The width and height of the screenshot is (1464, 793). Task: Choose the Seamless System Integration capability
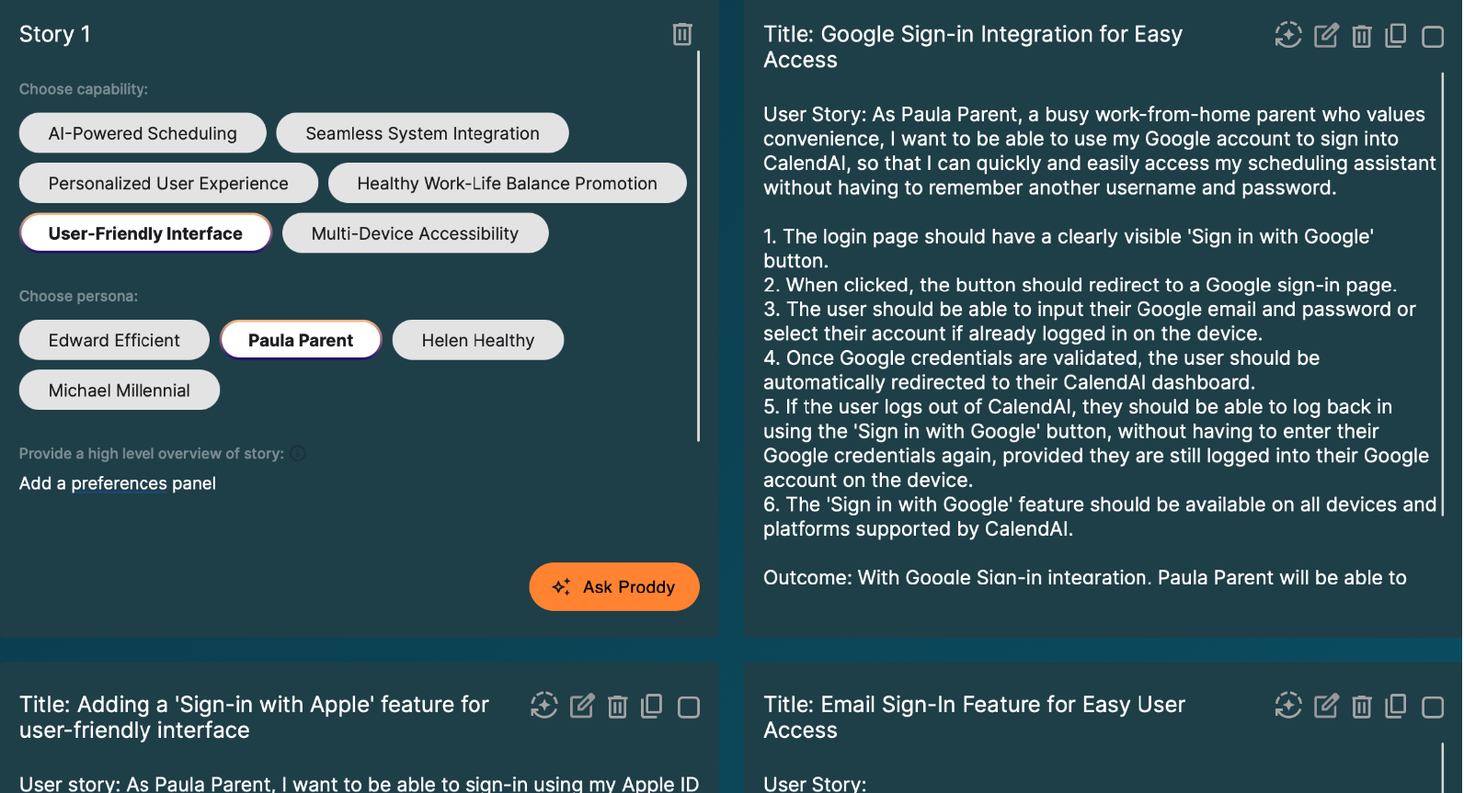click(x=422, y=133)
